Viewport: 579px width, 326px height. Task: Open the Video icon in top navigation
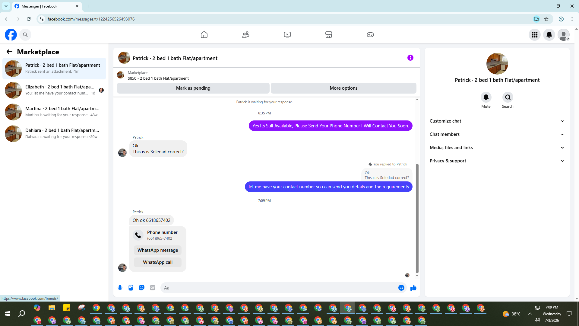click(x=287, y=35)
